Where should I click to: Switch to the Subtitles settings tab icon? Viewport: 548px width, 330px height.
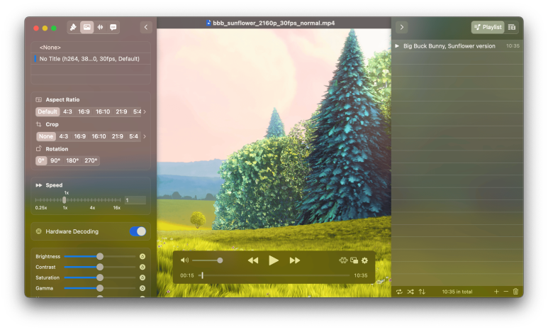coord(113,27)
